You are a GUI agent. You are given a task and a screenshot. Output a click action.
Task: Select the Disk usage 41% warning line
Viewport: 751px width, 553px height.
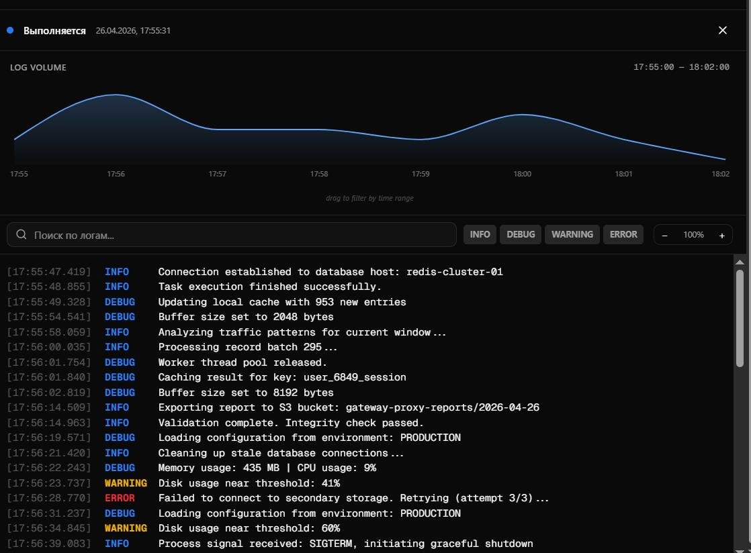[x=173, y=483]
